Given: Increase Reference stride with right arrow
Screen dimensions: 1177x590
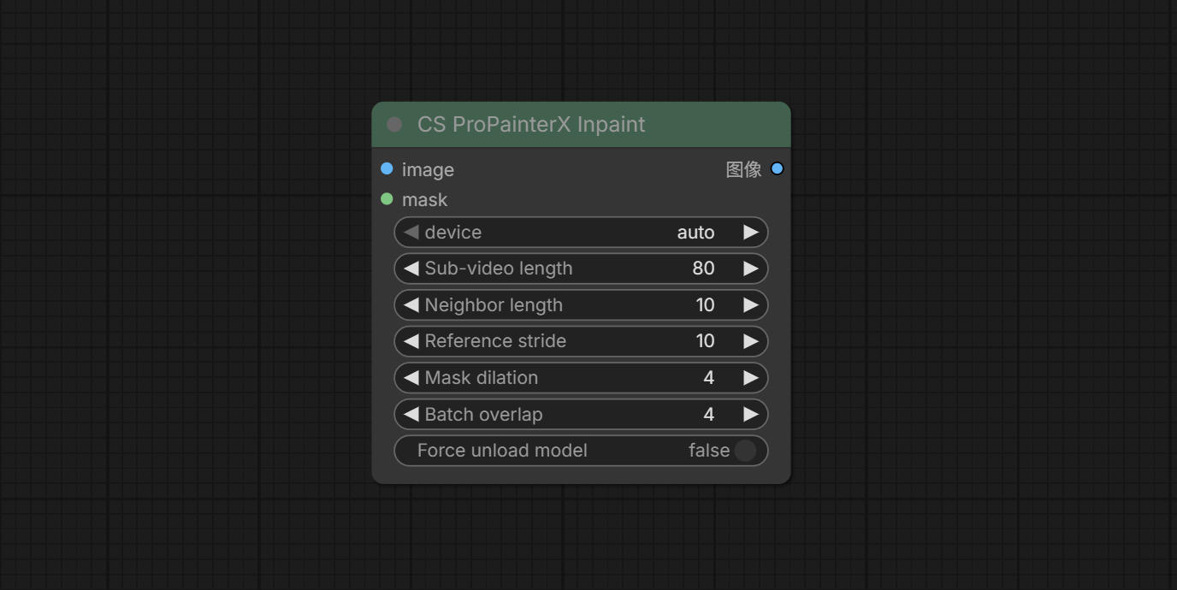Looking at the screenshot, I should 751,341.
